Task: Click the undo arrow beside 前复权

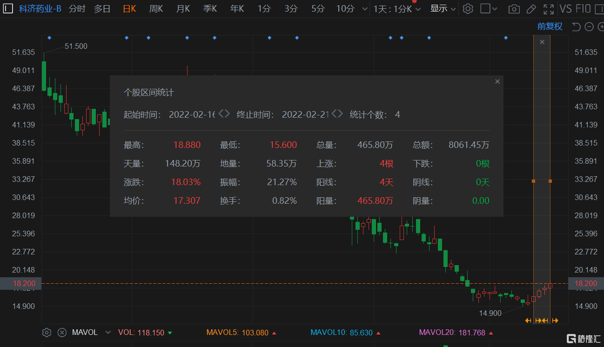Action: click(x=576, y=27)
